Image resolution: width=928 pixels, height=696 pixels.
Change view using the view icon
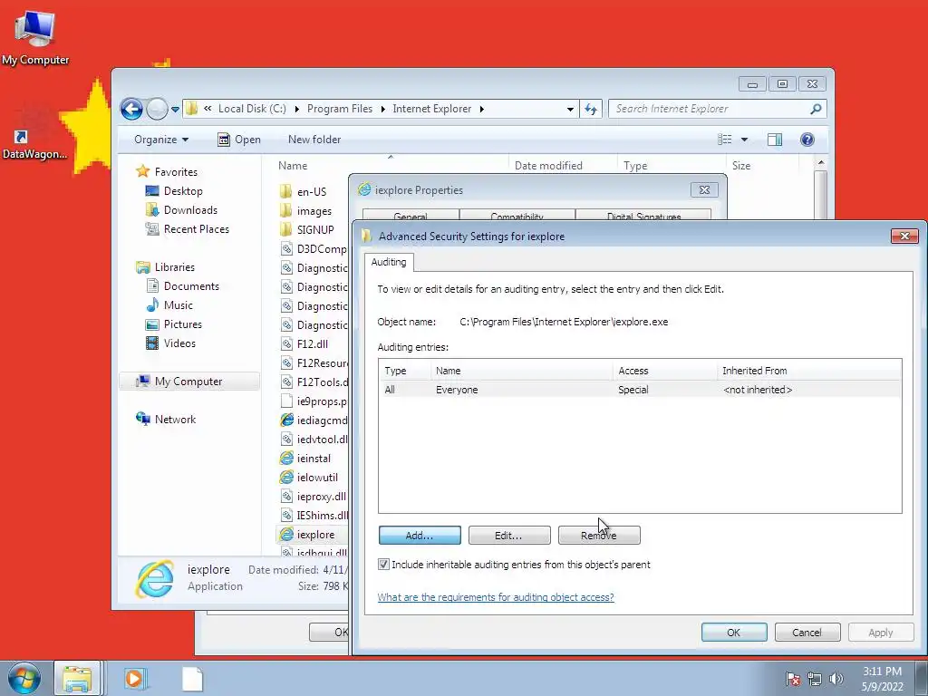tap(725, 140)
